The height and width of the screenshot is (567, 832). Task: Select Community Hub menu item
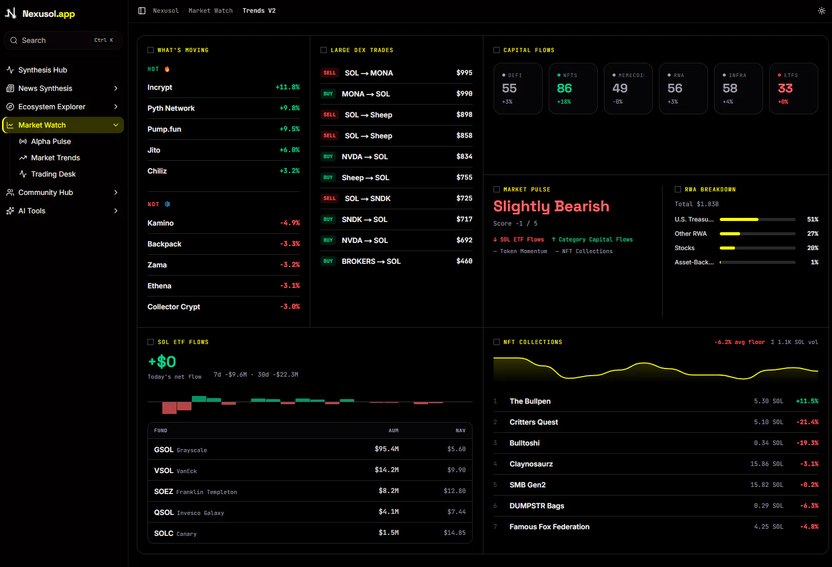click(64, 192)
